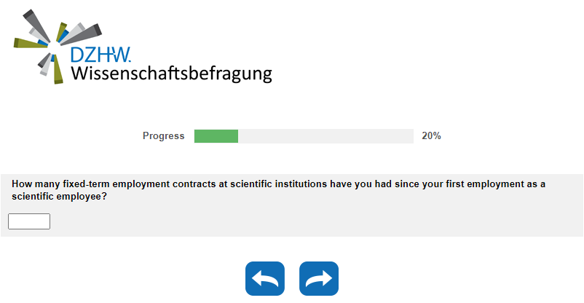Click the light gray ray of the starburst logo

pos(82,31)
